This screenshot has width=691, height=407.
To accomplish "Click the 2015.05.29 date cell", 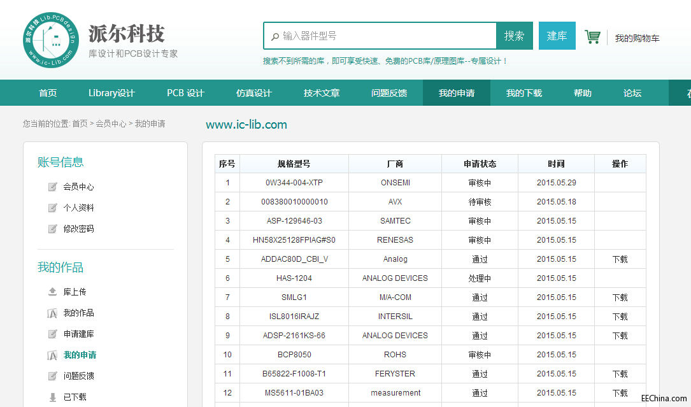I will pyautogui.click(x=556, y=183).
